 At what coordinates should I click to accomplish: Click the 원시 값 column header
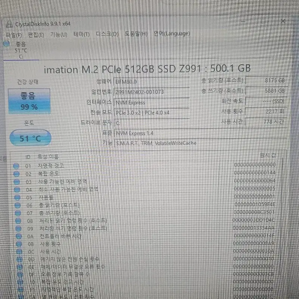268,155
